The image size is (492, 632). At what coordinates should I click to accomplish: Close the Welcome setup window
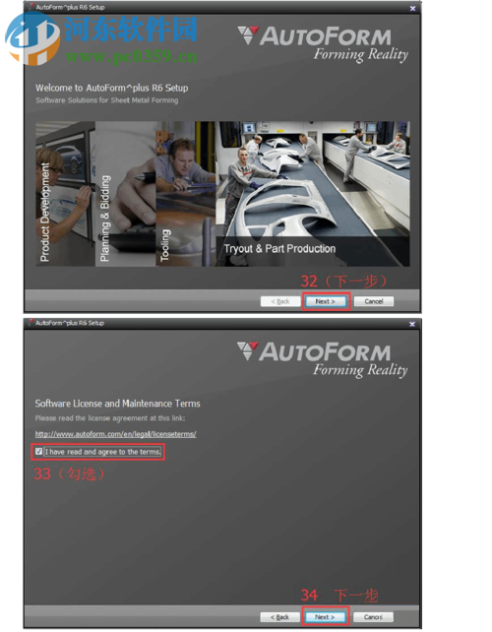tap(412, 8)
